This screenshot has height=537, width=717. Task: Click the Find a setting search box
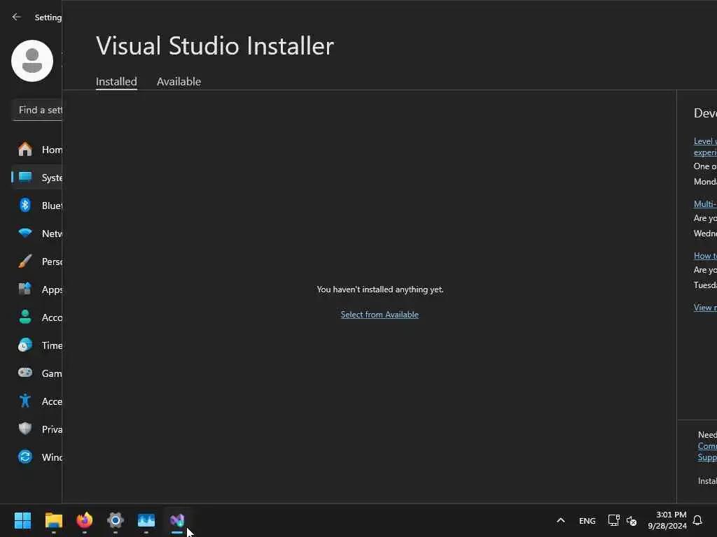pyautogui.click(x=38, y=110)
